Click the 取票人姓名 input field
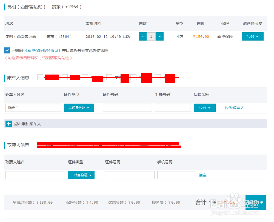This screenshot has width=274, height=222. point(35,175)
